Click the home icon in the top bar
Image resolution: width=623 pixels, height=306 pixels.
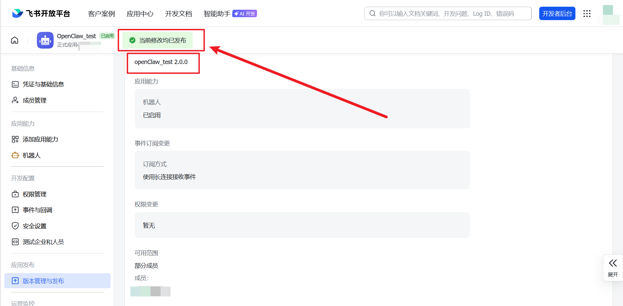(x=14, y=40)
